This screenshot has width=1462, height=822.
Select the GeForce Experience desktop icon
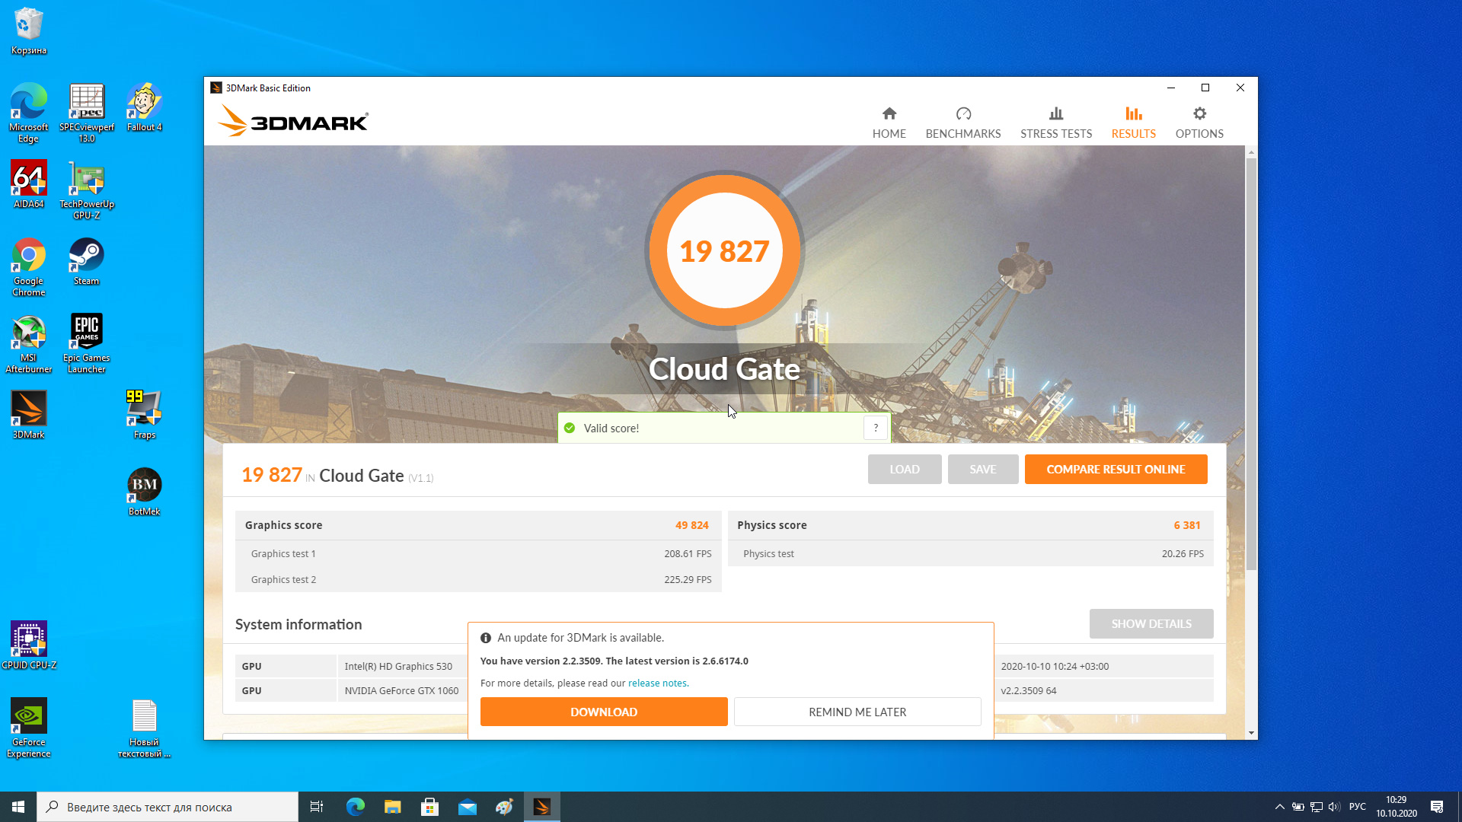(x=29, y=728)
